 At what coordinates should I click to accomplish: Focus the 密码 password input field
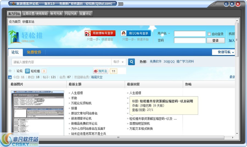click(190, 40)
